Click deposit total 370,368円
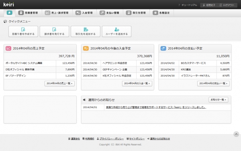This screenshot has width=241, height=151. pyautogui.click(x=145, y=56)
